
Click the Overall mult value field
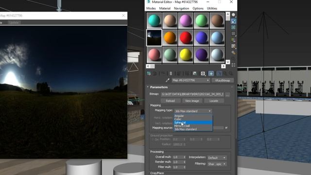[x=178, y=157]
